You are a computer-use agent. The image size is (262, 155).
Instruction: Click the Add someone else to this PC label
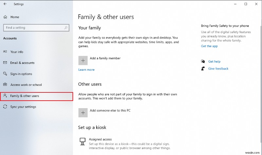pyautogui.click(x=110, y=111)
